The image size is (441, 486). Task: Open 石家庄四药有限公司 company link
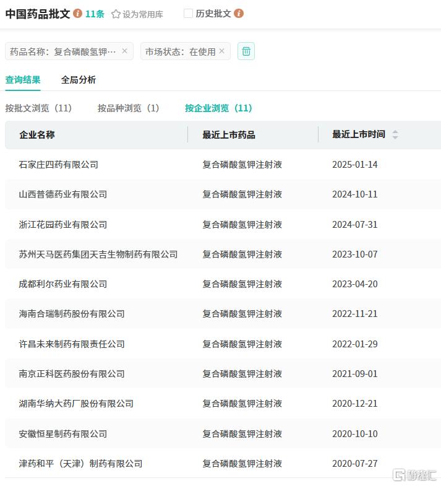(x=59, y=165)
